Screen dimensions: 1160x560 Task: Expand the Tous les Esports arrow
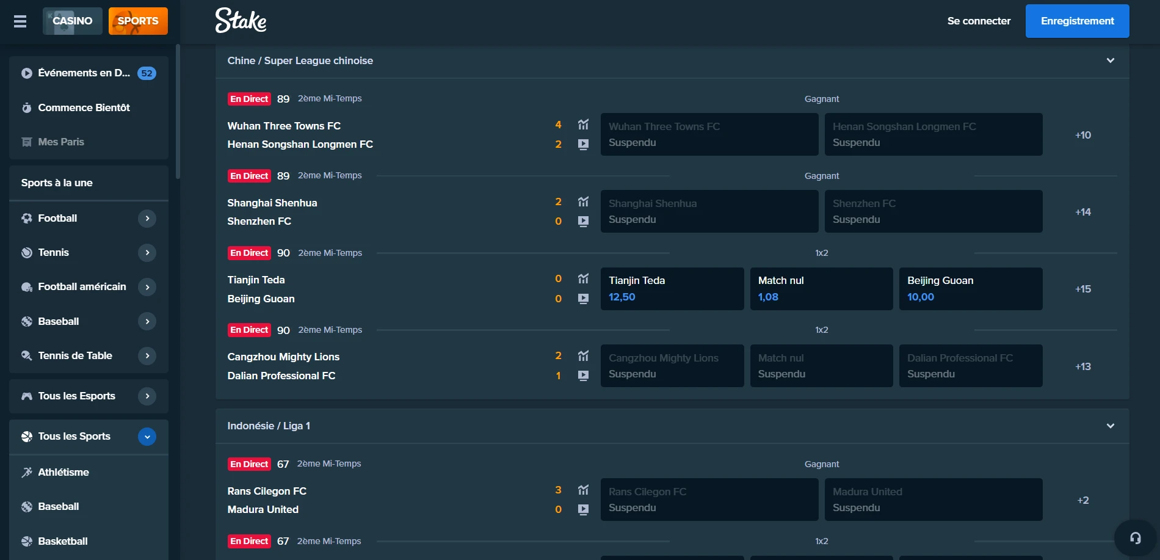tap(147, 396)
